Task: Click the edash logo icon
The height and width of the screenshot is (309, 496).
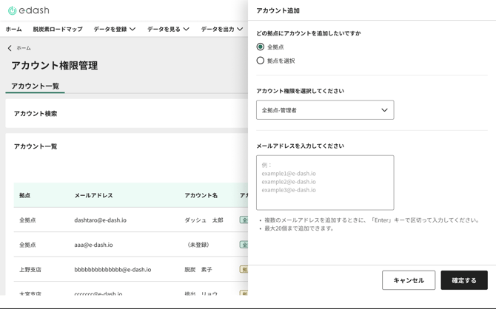Action: 12,10
